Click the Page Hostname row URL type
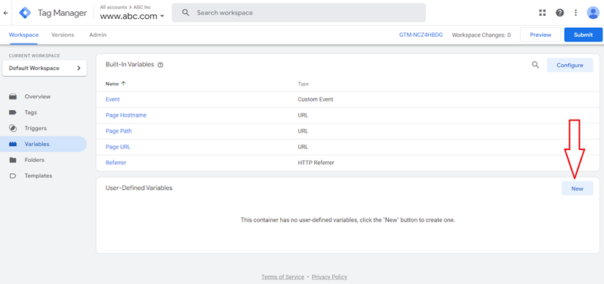 [x=303, y=115]
